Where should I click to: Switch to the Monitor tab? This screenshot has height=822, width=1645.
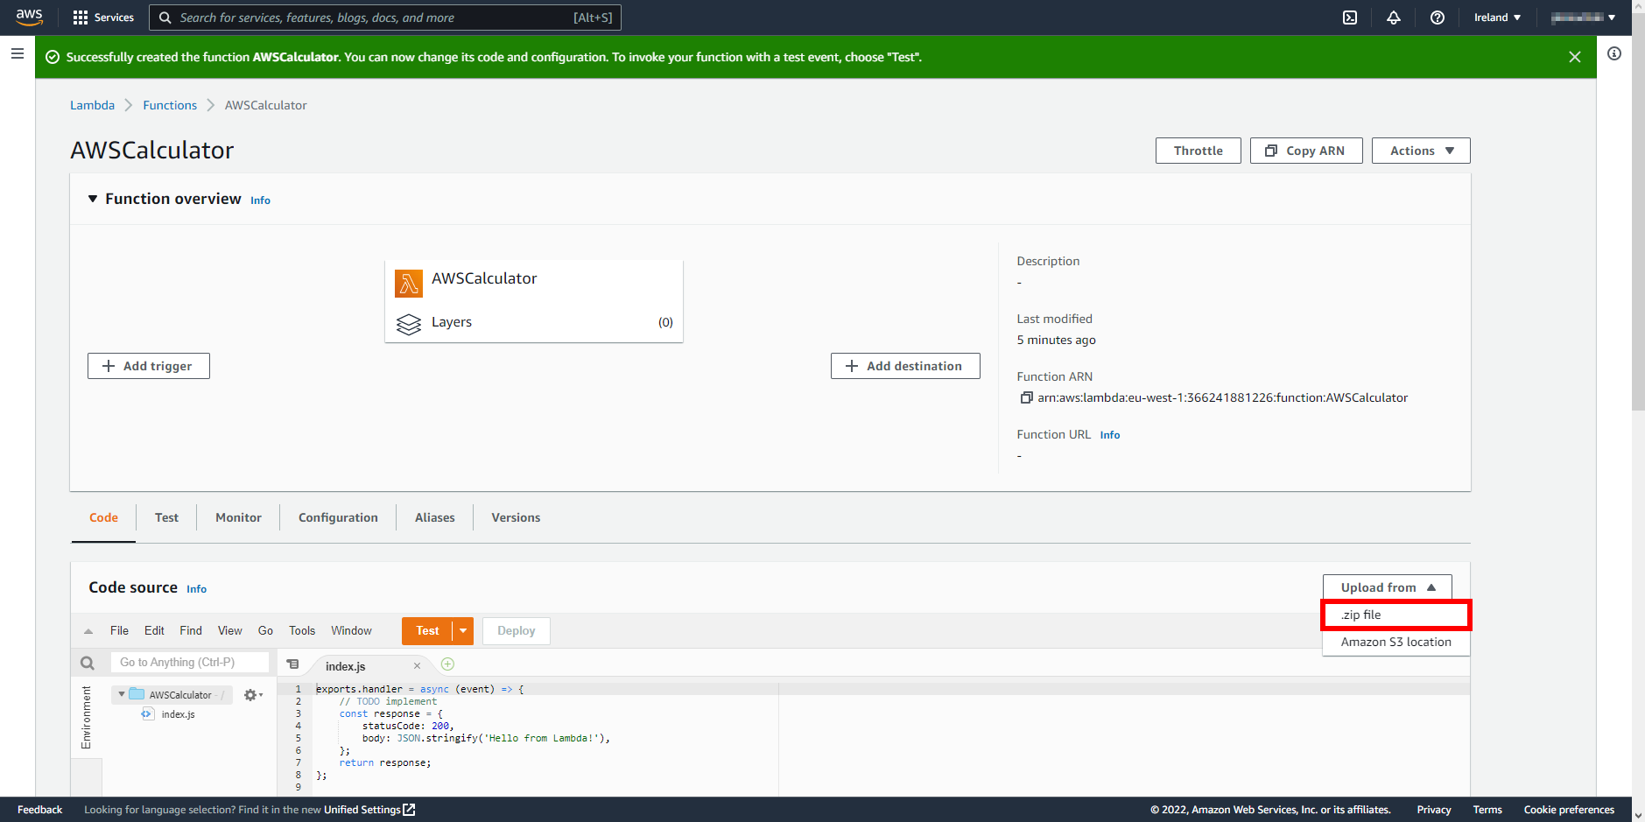click(x=237, y=517)
